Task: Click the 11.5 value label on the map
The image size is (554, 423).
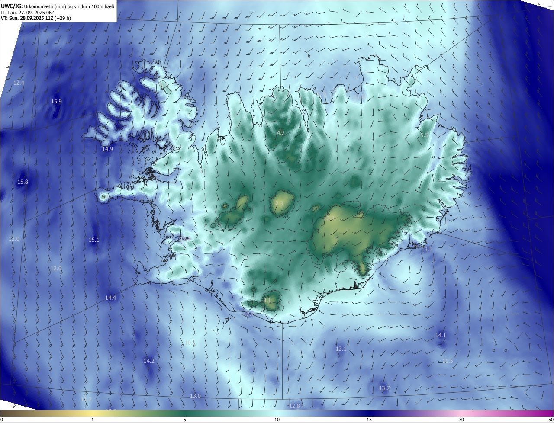Action: pyautogui.click(x=448, y=361)
